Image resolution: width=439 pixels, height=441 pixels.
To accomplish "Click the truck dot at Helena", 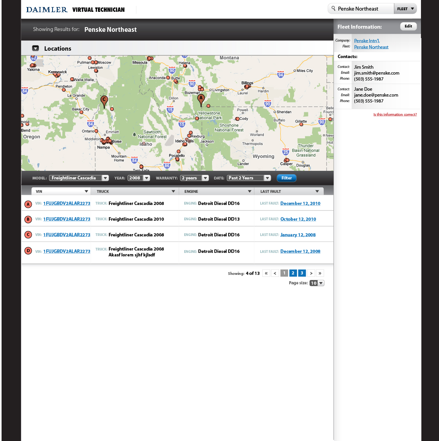I will click(185, 66).
